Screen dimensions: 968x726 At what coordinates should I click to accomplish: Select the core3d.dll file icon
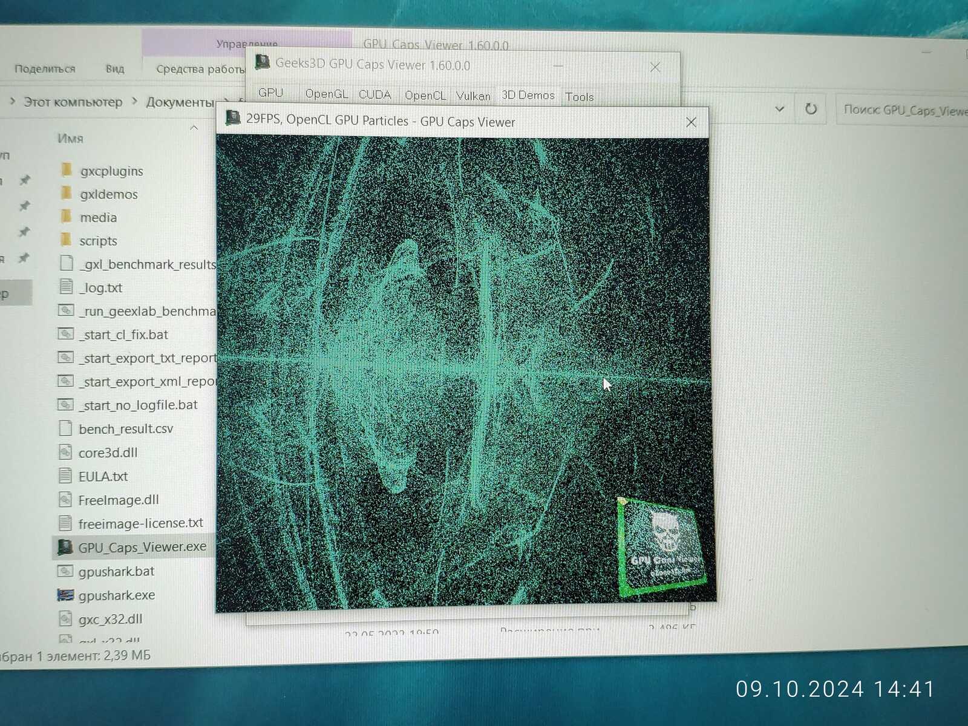pyautogui.click(x=65, y=452)
